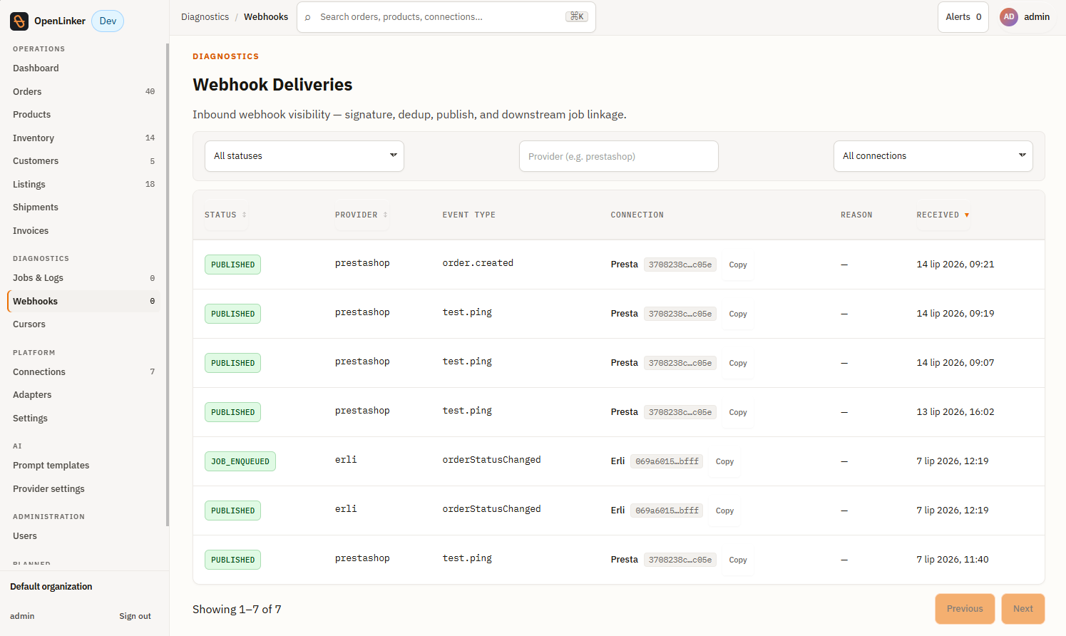The image size is (1066, 636).
Task: Click the Previous page button
Action: (x=965, y=609)
